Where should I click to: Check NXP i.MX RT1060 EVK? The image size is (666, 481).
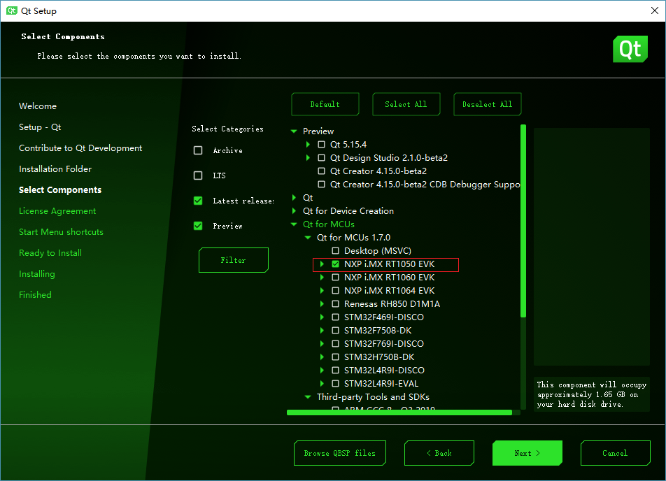[x=336, y=278]
